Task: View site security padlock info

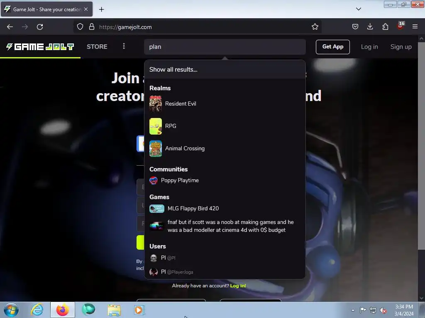Action: coord(92,27)
